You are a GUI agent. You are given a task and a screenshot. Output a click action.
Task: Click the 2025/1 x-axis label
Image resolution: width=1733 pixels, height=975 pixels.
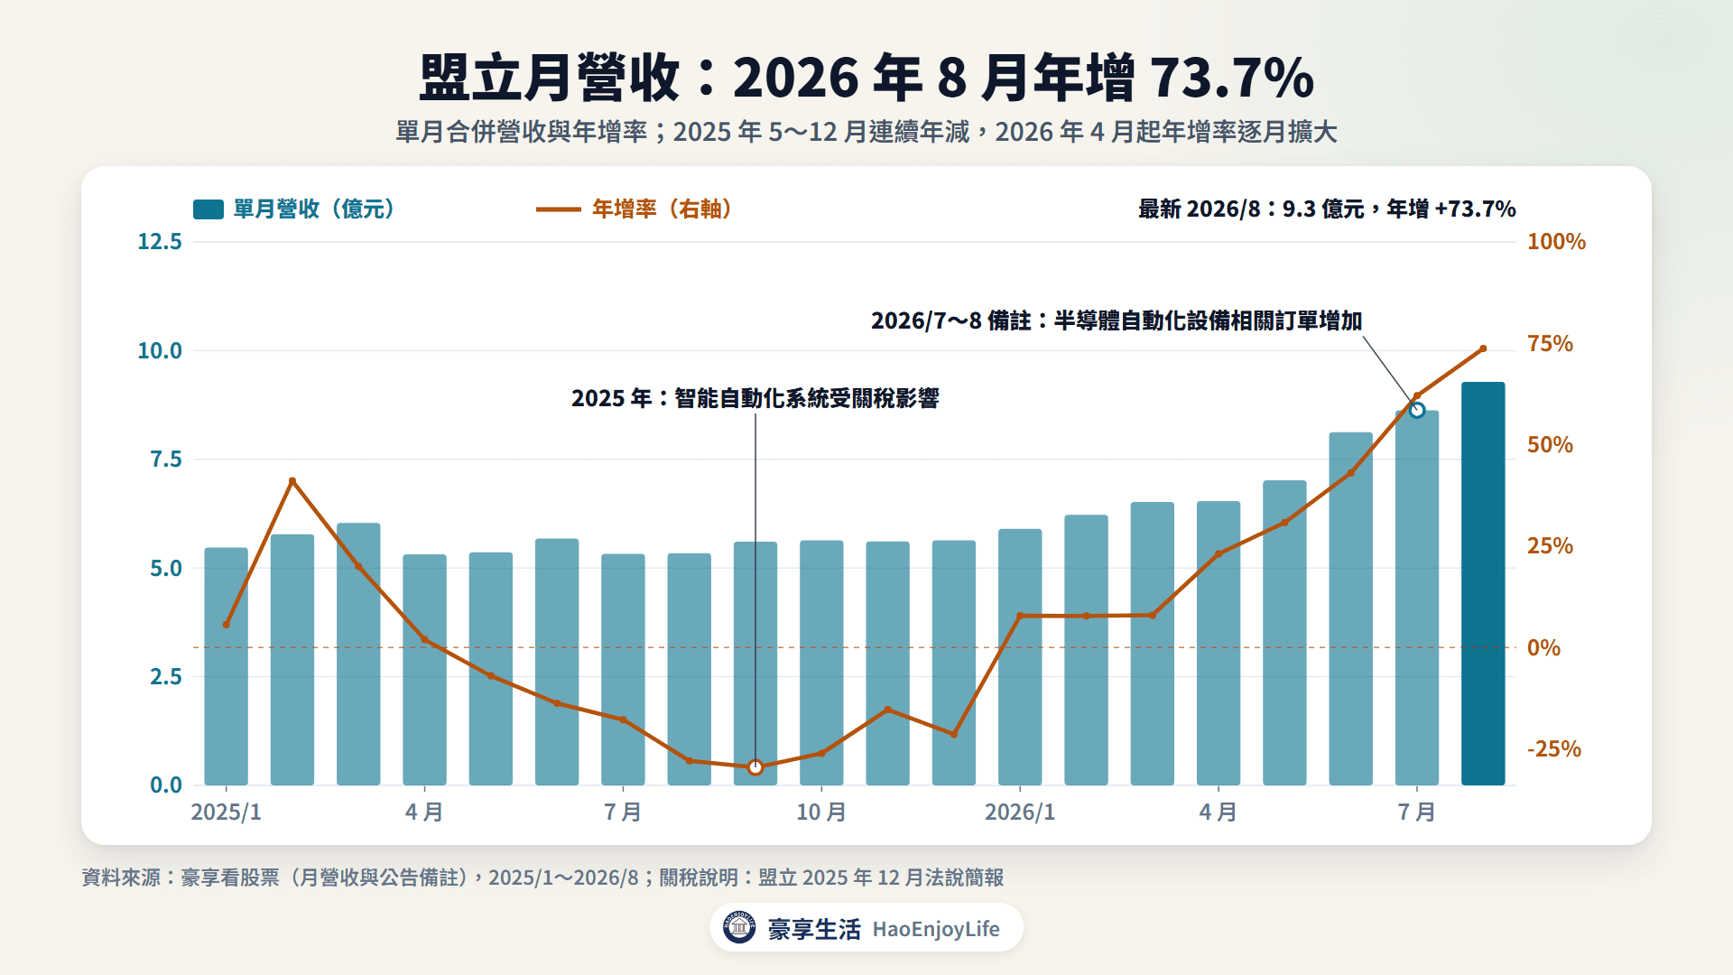click(226, 812)
